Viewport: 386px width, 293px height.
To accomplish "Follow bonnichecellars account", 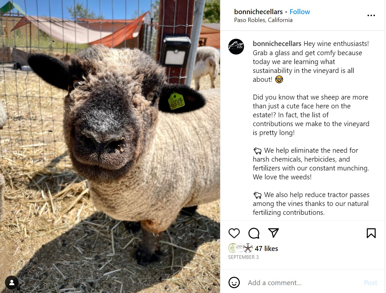I will pyautogui.click(x=300, y=11).
